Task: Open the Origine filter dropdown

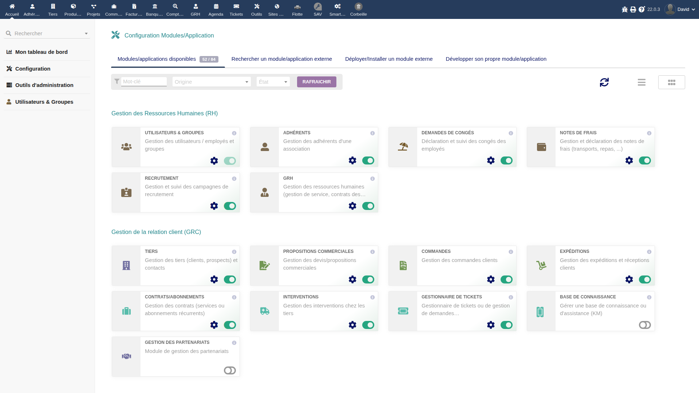Action: pyautogui.click(x=211, y=82)
